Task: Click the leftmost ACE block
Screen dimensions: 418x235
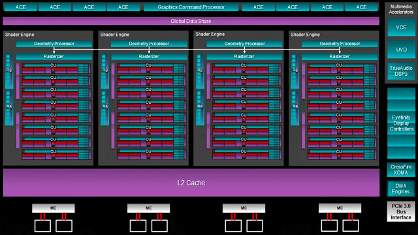Action: [x=20, y=7]
